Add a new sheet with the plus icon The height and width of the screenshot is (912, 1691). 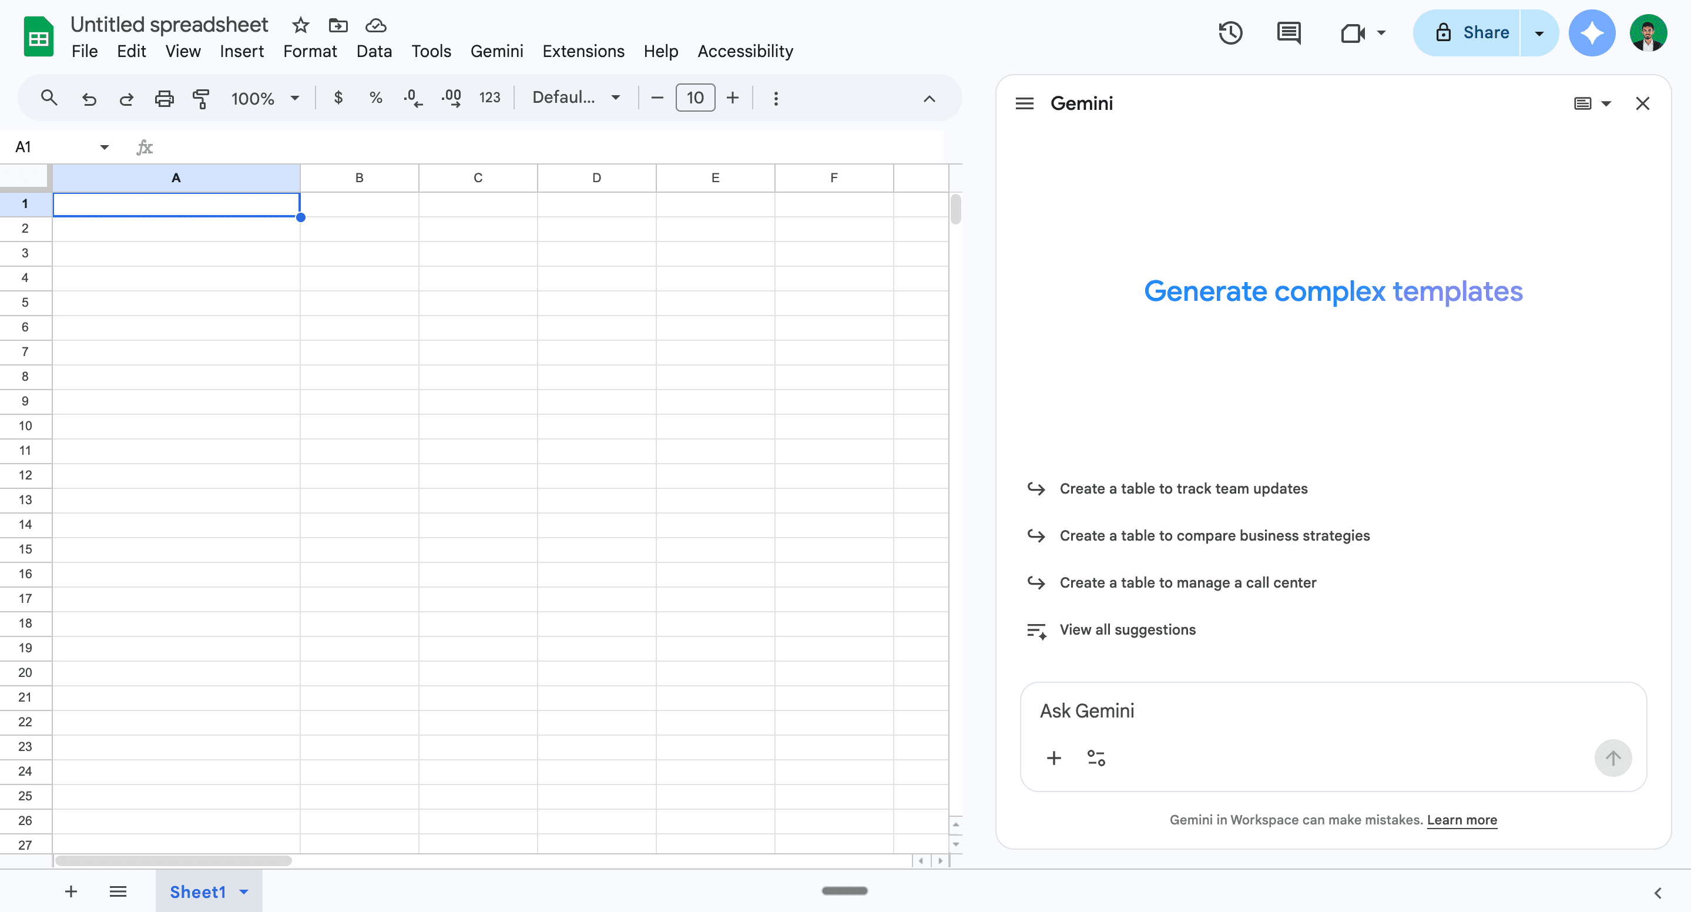pyautogui.click(x=71, y=891)
